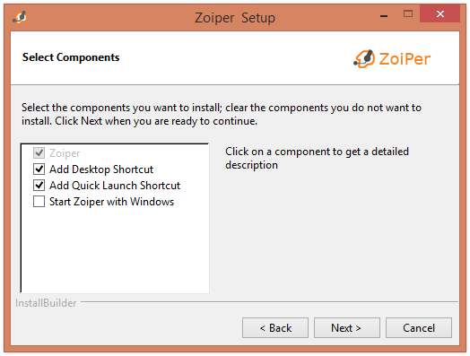Click the Select Components heading
Image resolution: width=470 pixels, height=356 pixels.
coord(71,57)
